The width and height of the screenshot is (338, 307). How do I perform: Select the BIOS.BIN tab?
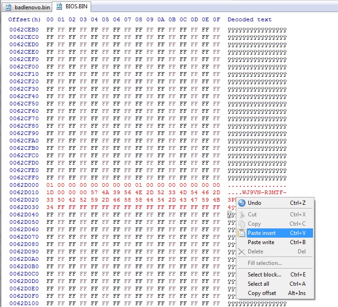click(73, 6)
